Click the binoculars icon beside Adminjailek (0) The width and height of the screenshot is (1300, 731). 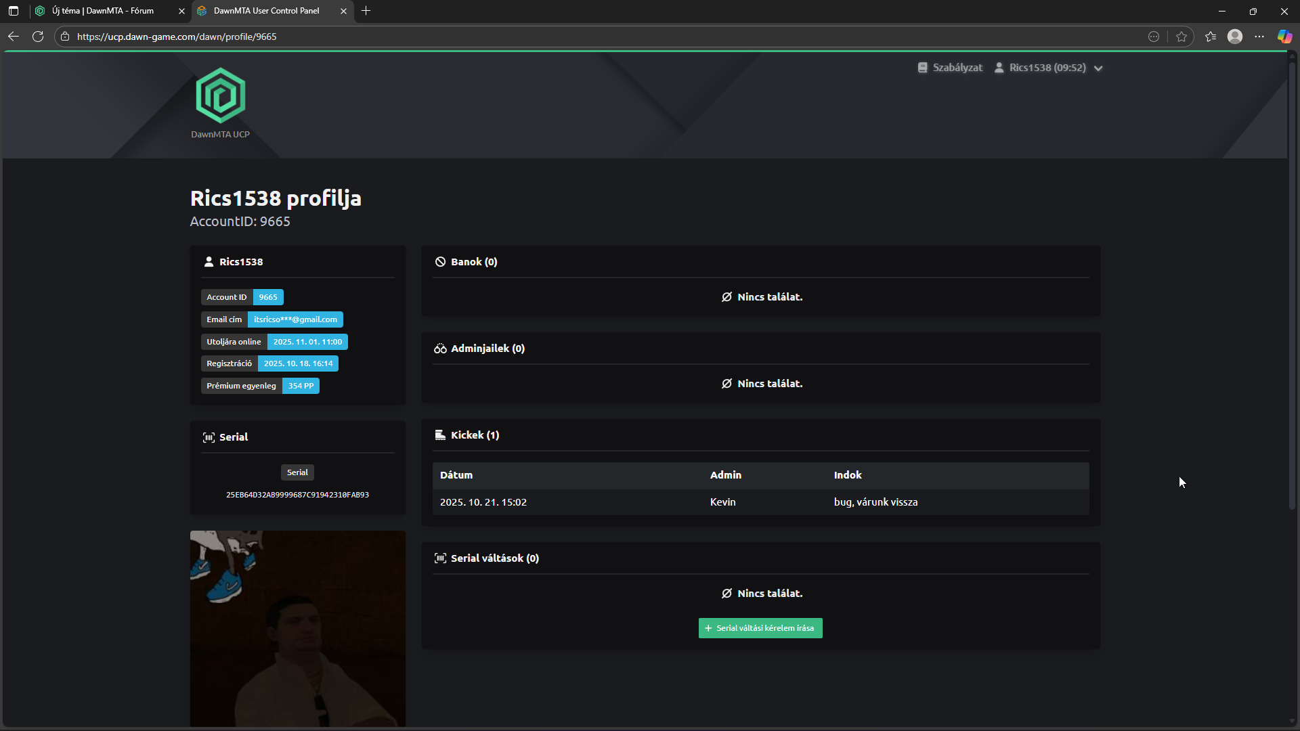[x=440, y=348]
